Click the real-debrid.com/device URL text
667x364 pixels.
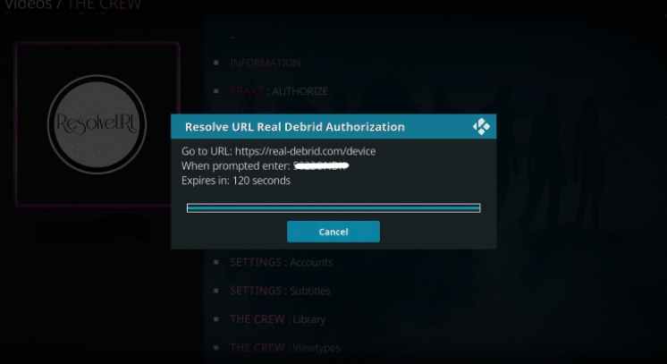[306, 151]
